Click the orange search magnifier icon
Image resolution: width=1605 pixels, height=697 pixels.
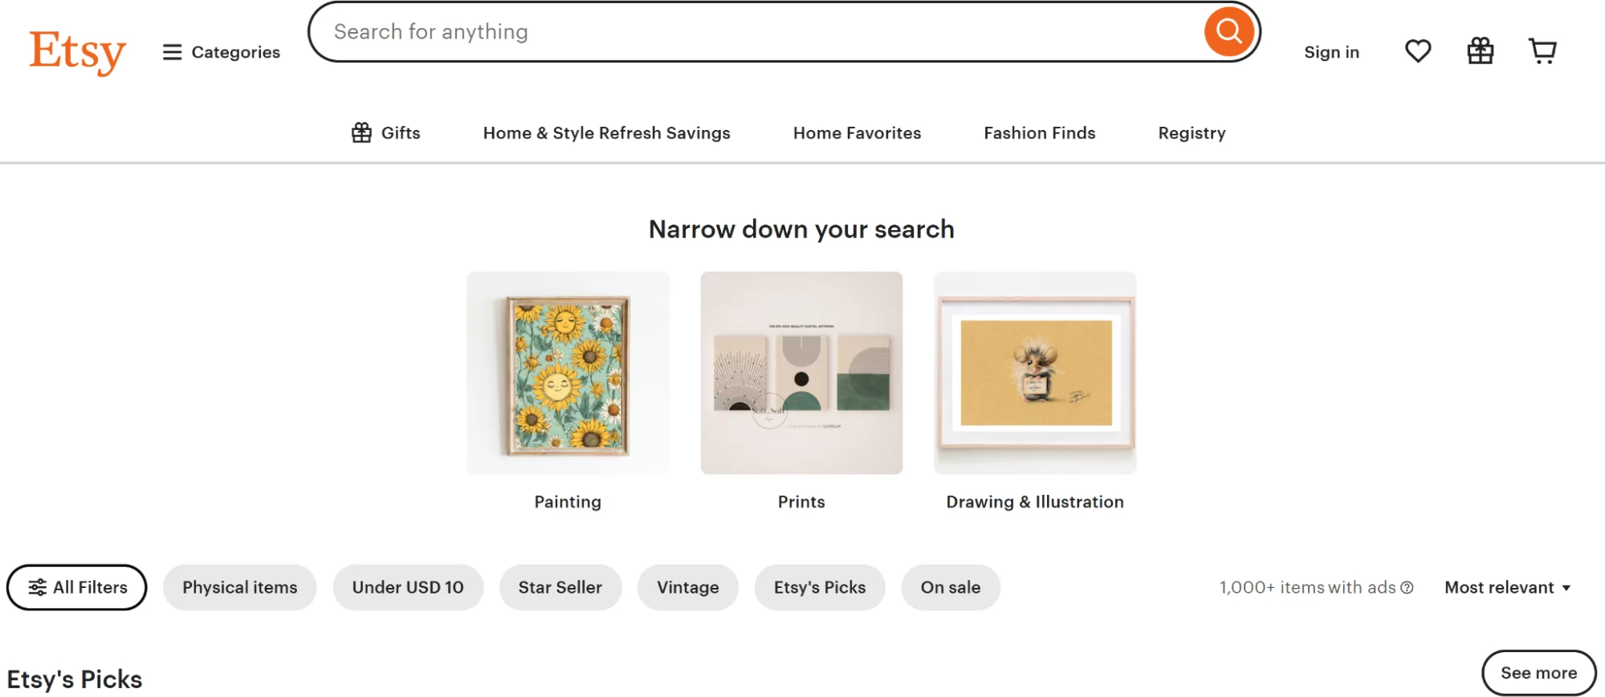(x=1228, y=31)
